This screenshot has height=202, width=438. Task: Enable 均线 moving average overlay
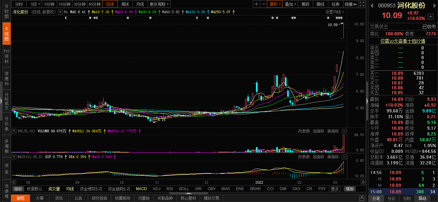[70, 189]
